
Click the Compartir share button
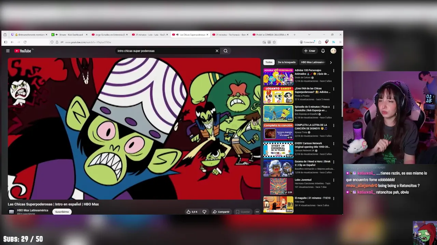point(221,212)
